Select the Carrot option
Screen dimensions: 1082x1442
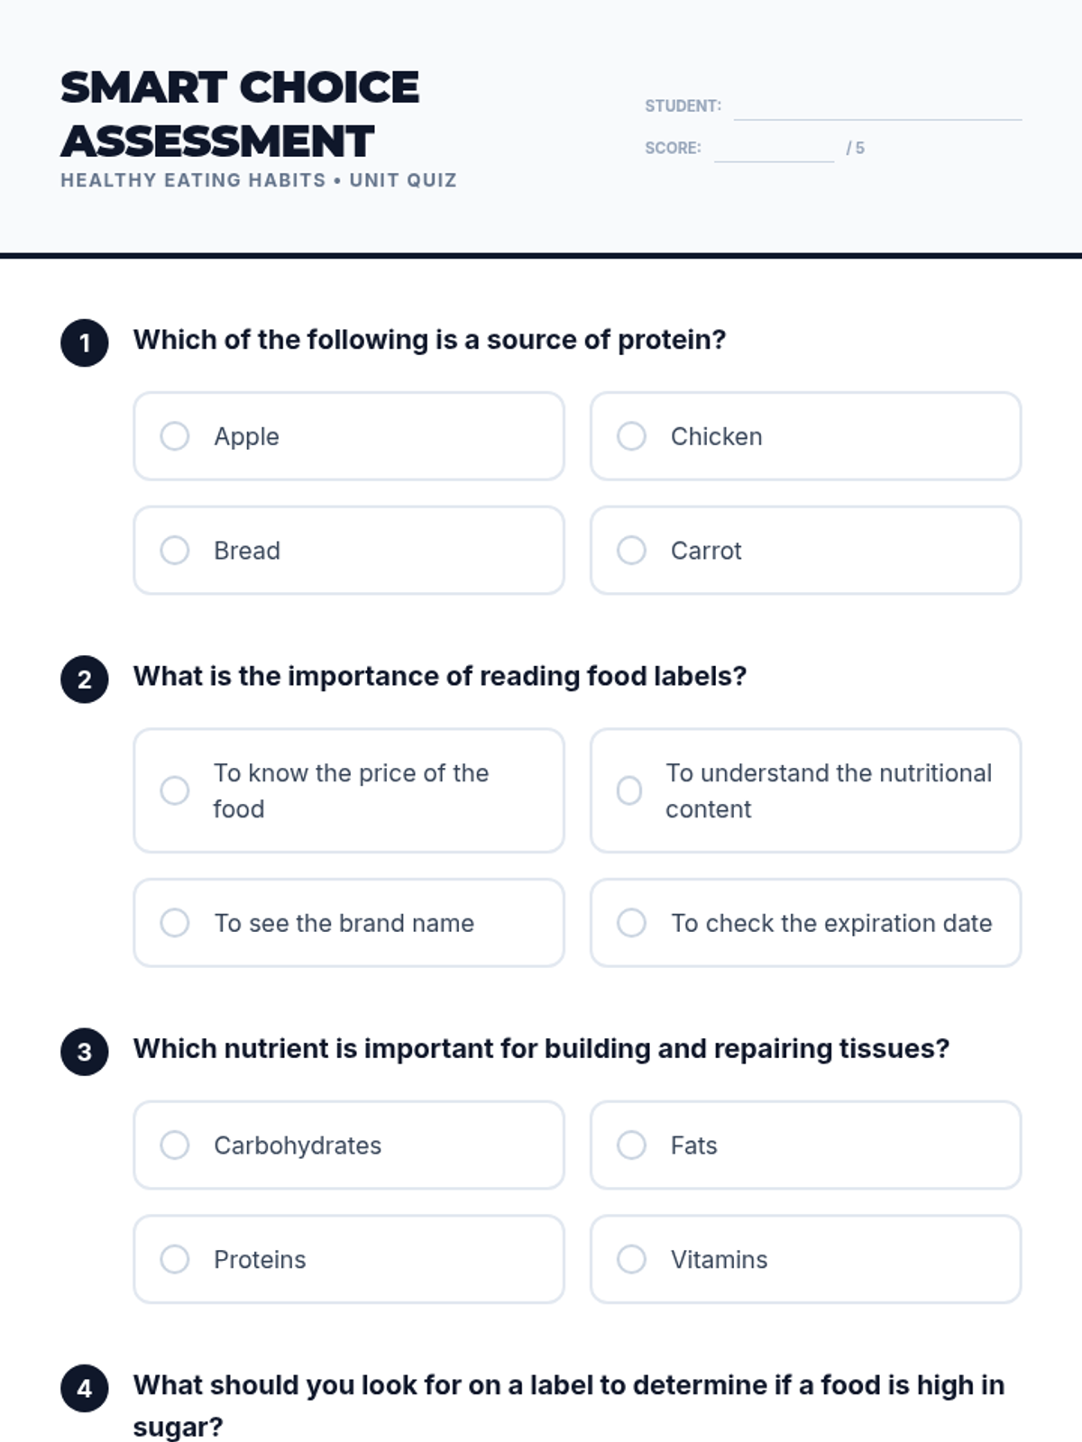pos(631,550)
